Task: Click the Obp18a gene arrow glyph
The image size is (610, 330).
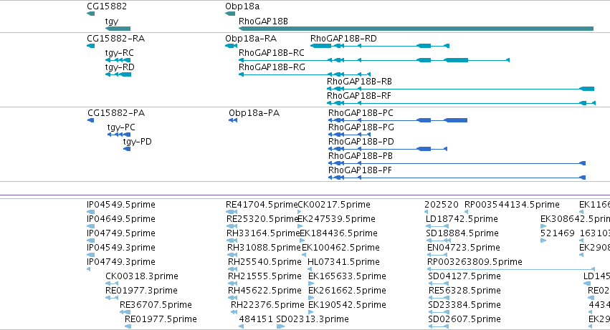Action: [230, 14]
